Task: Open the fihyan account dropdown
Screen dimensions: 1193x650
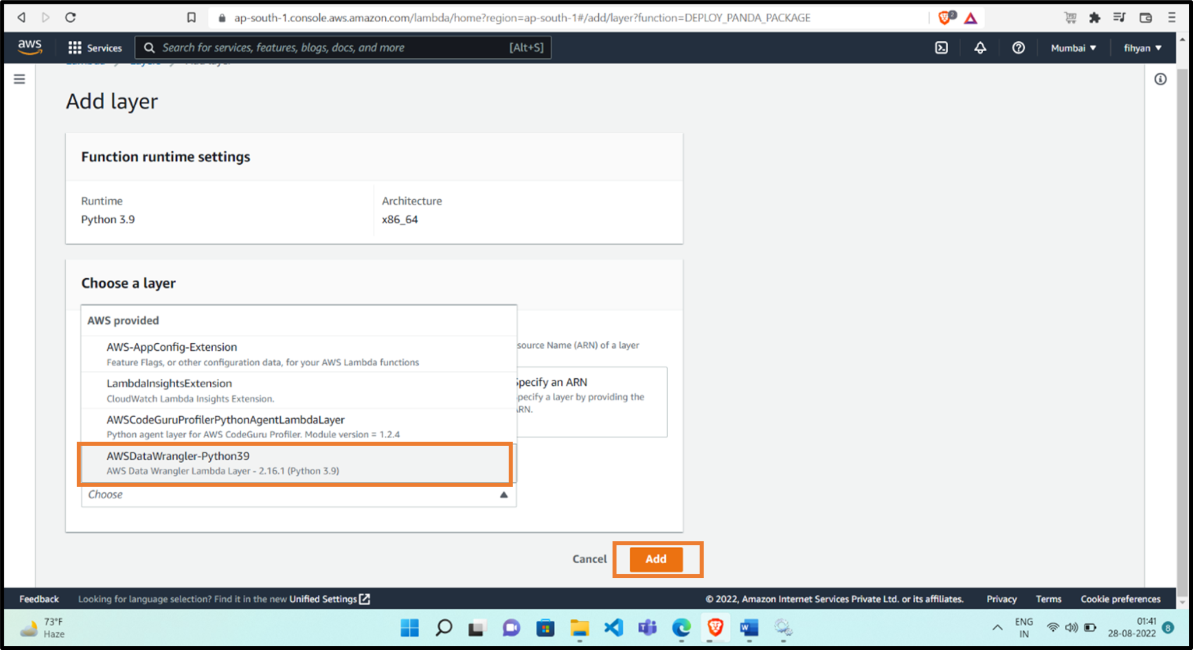Action: (1142, 48)
